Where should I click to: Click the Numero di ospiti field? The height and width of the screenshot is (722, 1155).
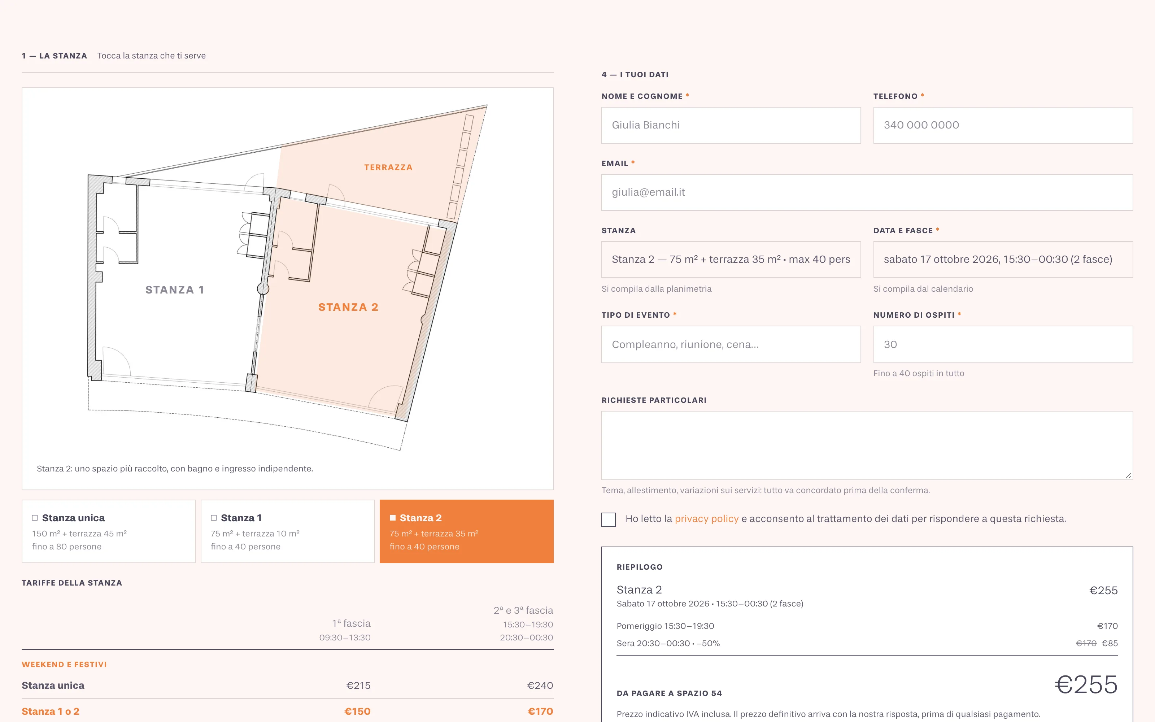[x=1003, y=344]
